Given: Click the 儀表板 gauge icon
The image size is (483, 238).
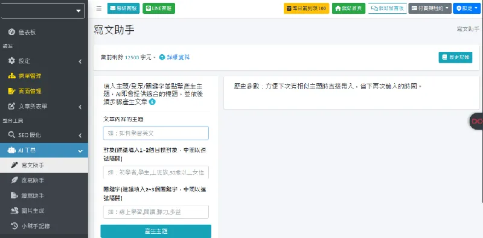Looking at the screenshot, I should coord(11,32).
